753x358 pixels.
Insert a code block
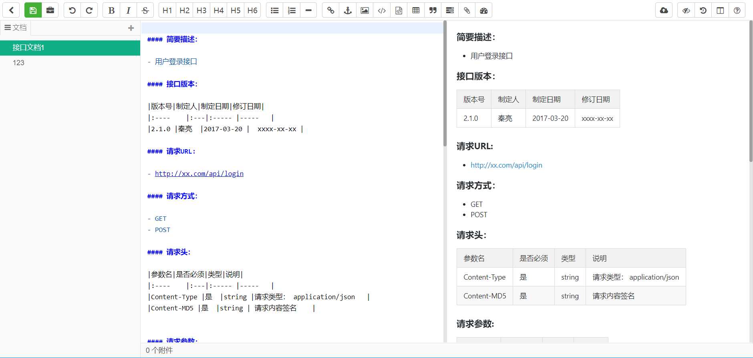399,10
